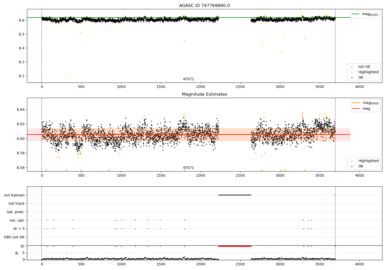Click the '47071' label in Magnitude Estimates plot
Screen dimensions: 386x270
(188, 168)
